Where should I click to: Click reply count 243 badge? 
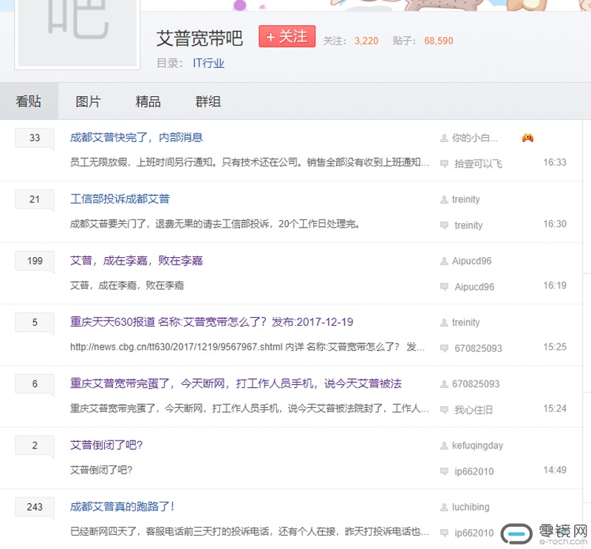tap(35, 507)
